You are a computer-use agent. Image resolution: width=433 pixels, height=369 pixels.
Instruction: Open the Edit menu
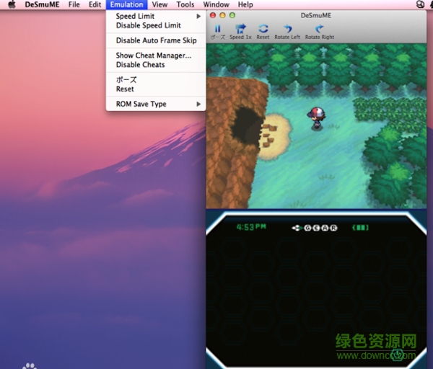tap(95, 4)
